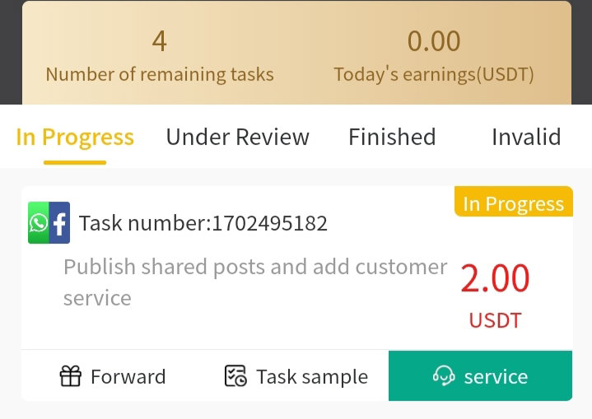
Task: Open the Under Review tab
Action: [x=237, y=137]
